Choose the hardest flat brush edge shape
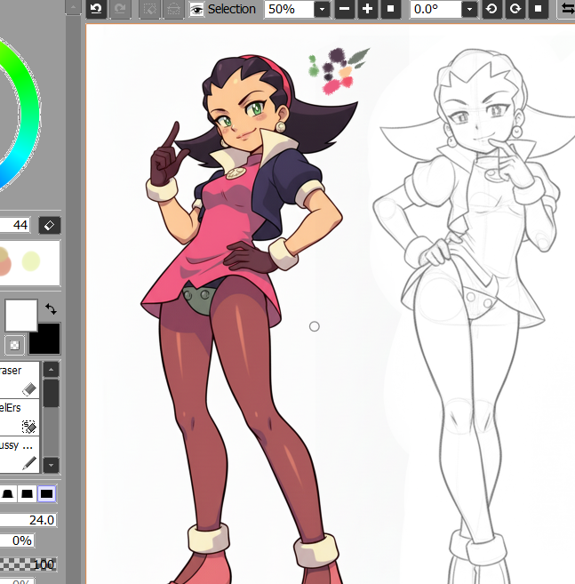The image size is (575, 584). tap(46, 494)
